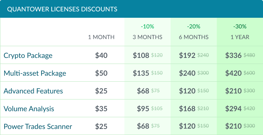This screenshot has width=263, height=135.
Task: Click the $95 Volume Analysis price
Action: tap(143, 109)
